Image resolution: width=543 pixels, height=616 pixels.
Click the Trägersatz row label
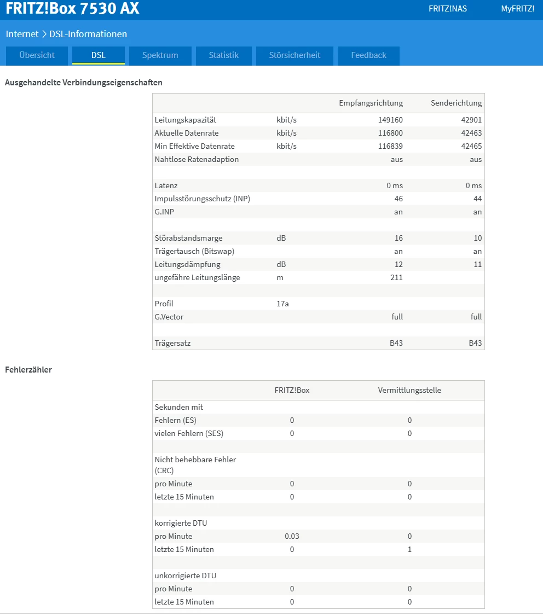point(172,344)
